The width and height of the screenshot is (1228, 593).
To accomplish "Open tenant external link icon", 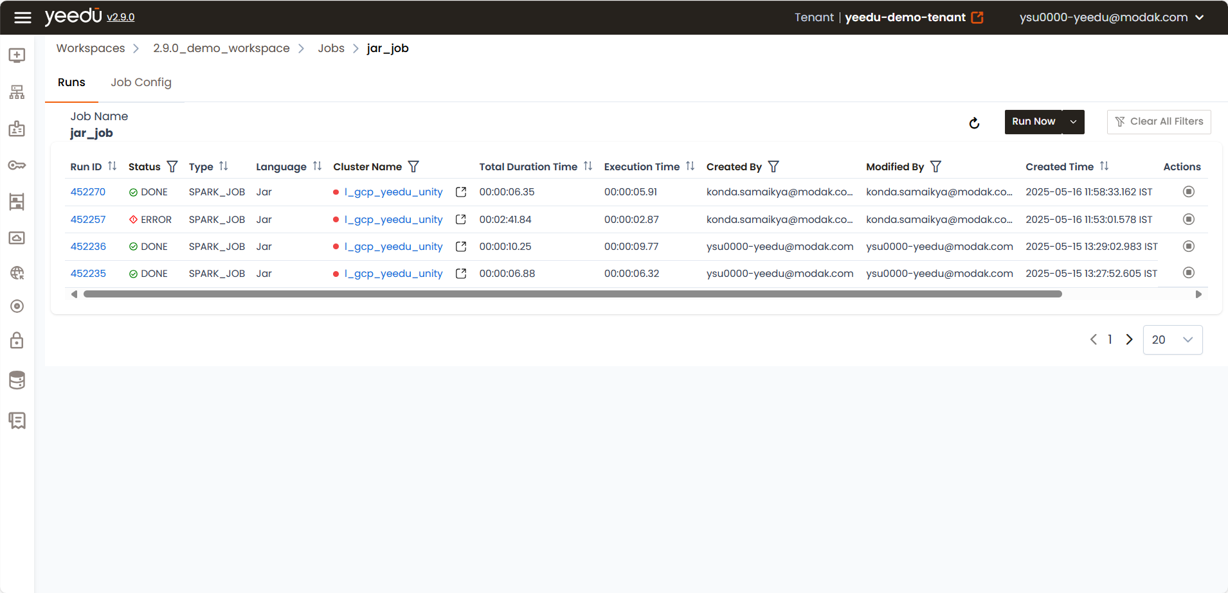I will point(977,17).
